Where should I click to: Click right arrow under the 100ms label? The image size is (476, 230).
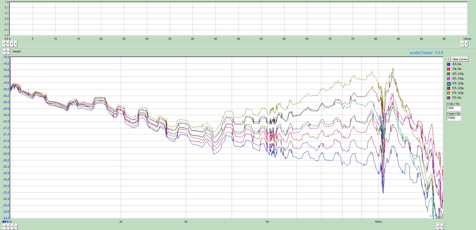(466, 44)
